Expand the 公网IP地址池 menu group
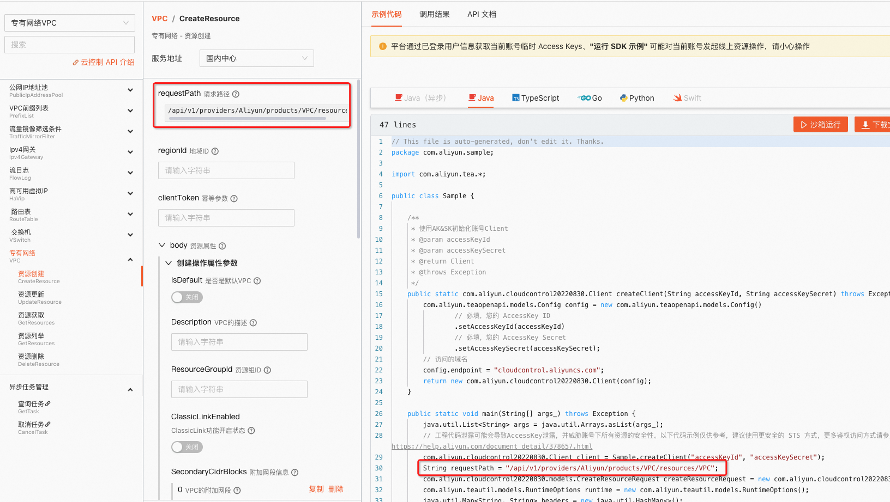 pyautogui.click(x=130, y=90)
